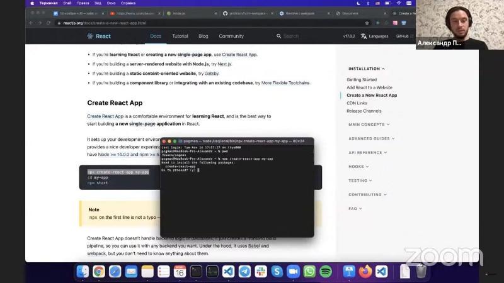Open the Tutorial tab in navbar
Screen dimensions: 504x283
(180, 36)
